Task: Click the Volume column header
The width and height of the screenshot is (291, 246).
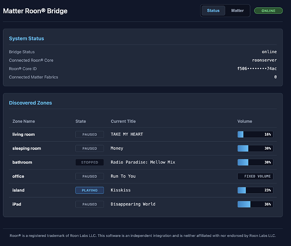Action: [x=245, y=121]
